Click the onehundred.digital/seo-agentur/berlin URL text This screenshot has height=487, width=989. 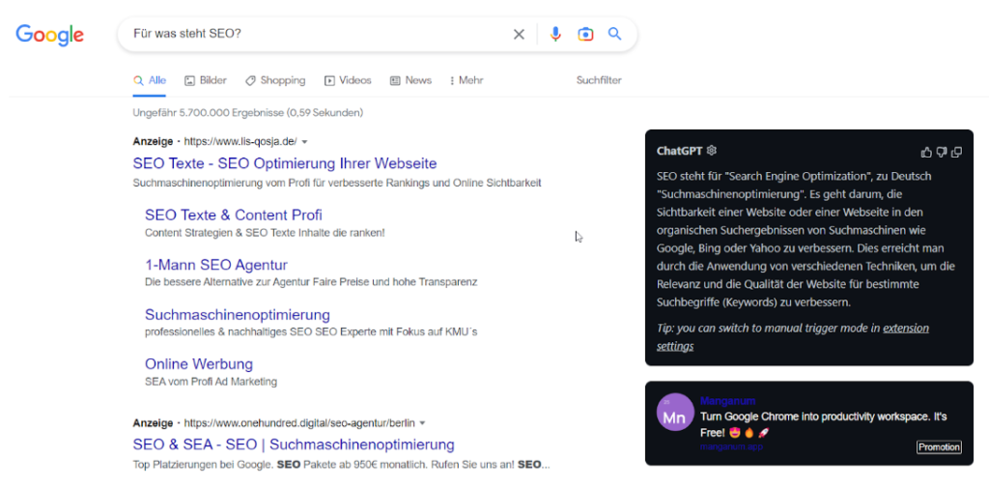pos(299,422)
